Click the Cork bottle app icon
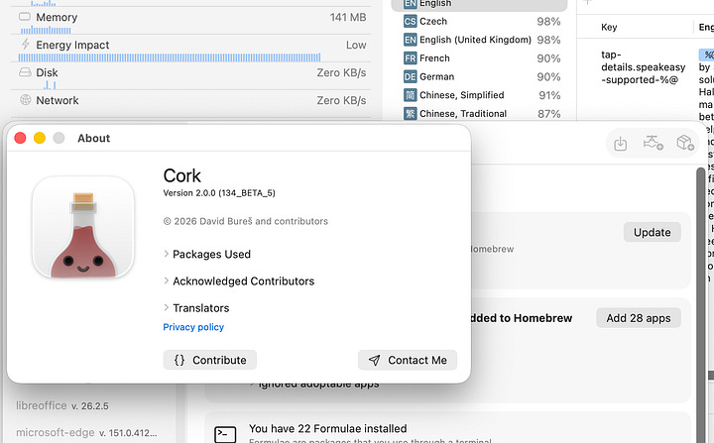 coord(83,227)
